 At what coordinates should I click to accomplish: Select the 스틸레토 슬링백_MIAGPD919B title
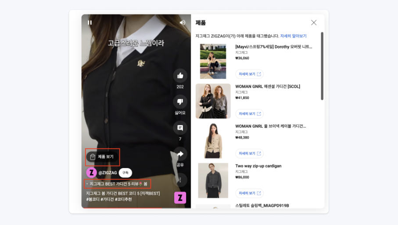click(x=262, y=205)
